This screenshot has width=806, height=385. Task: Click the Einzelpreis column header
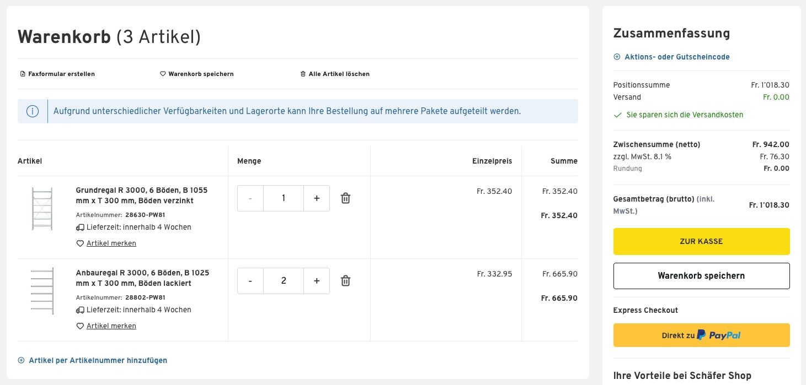coord(492,161)
